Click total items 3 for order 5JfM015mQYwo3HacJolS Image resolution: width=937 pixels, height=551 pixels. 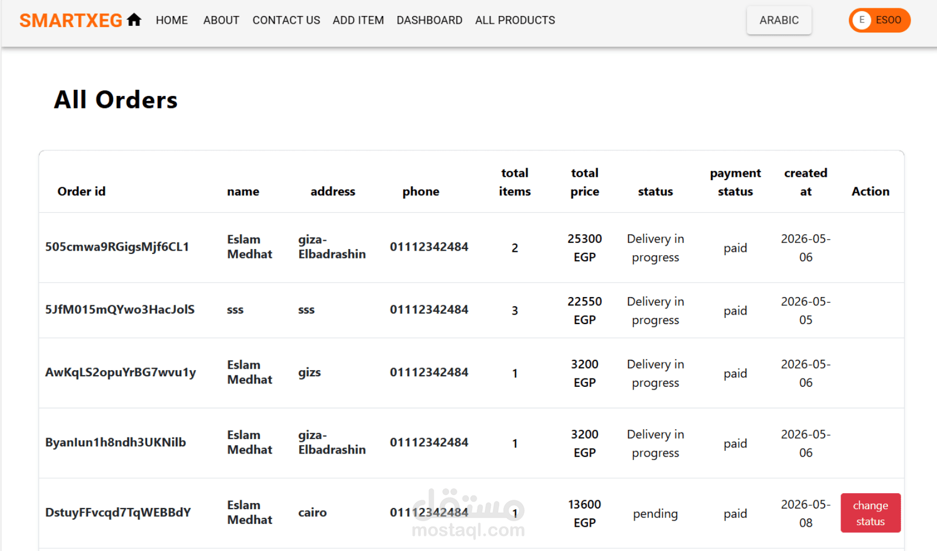pos(515,311)
